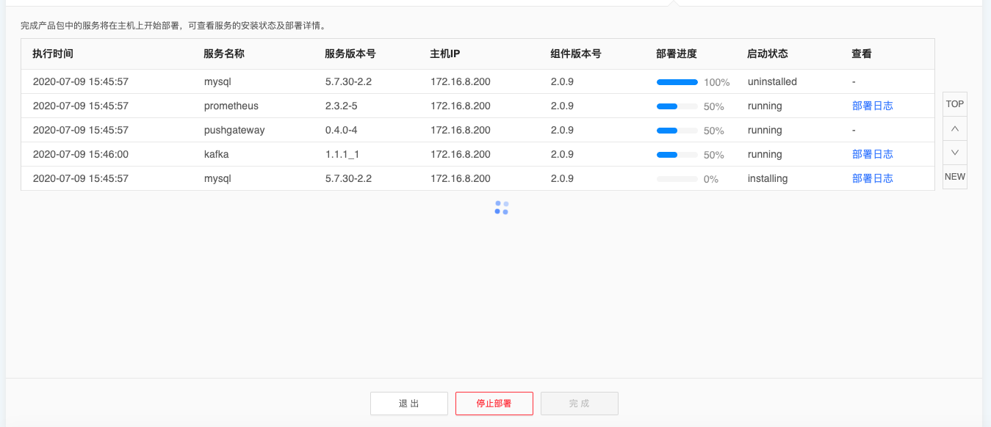
Task: Click the 启动状态 column header
Action: (767, 54)
